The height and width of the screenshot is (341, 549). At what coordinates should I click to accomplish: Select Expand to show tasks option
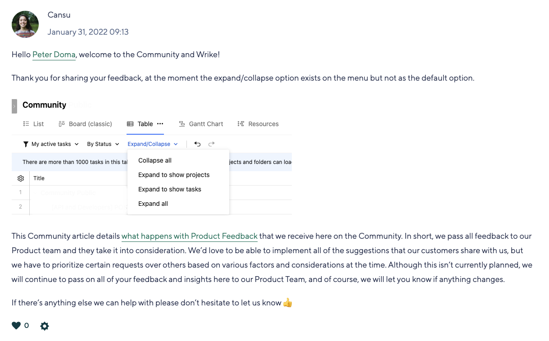(170, 189)
